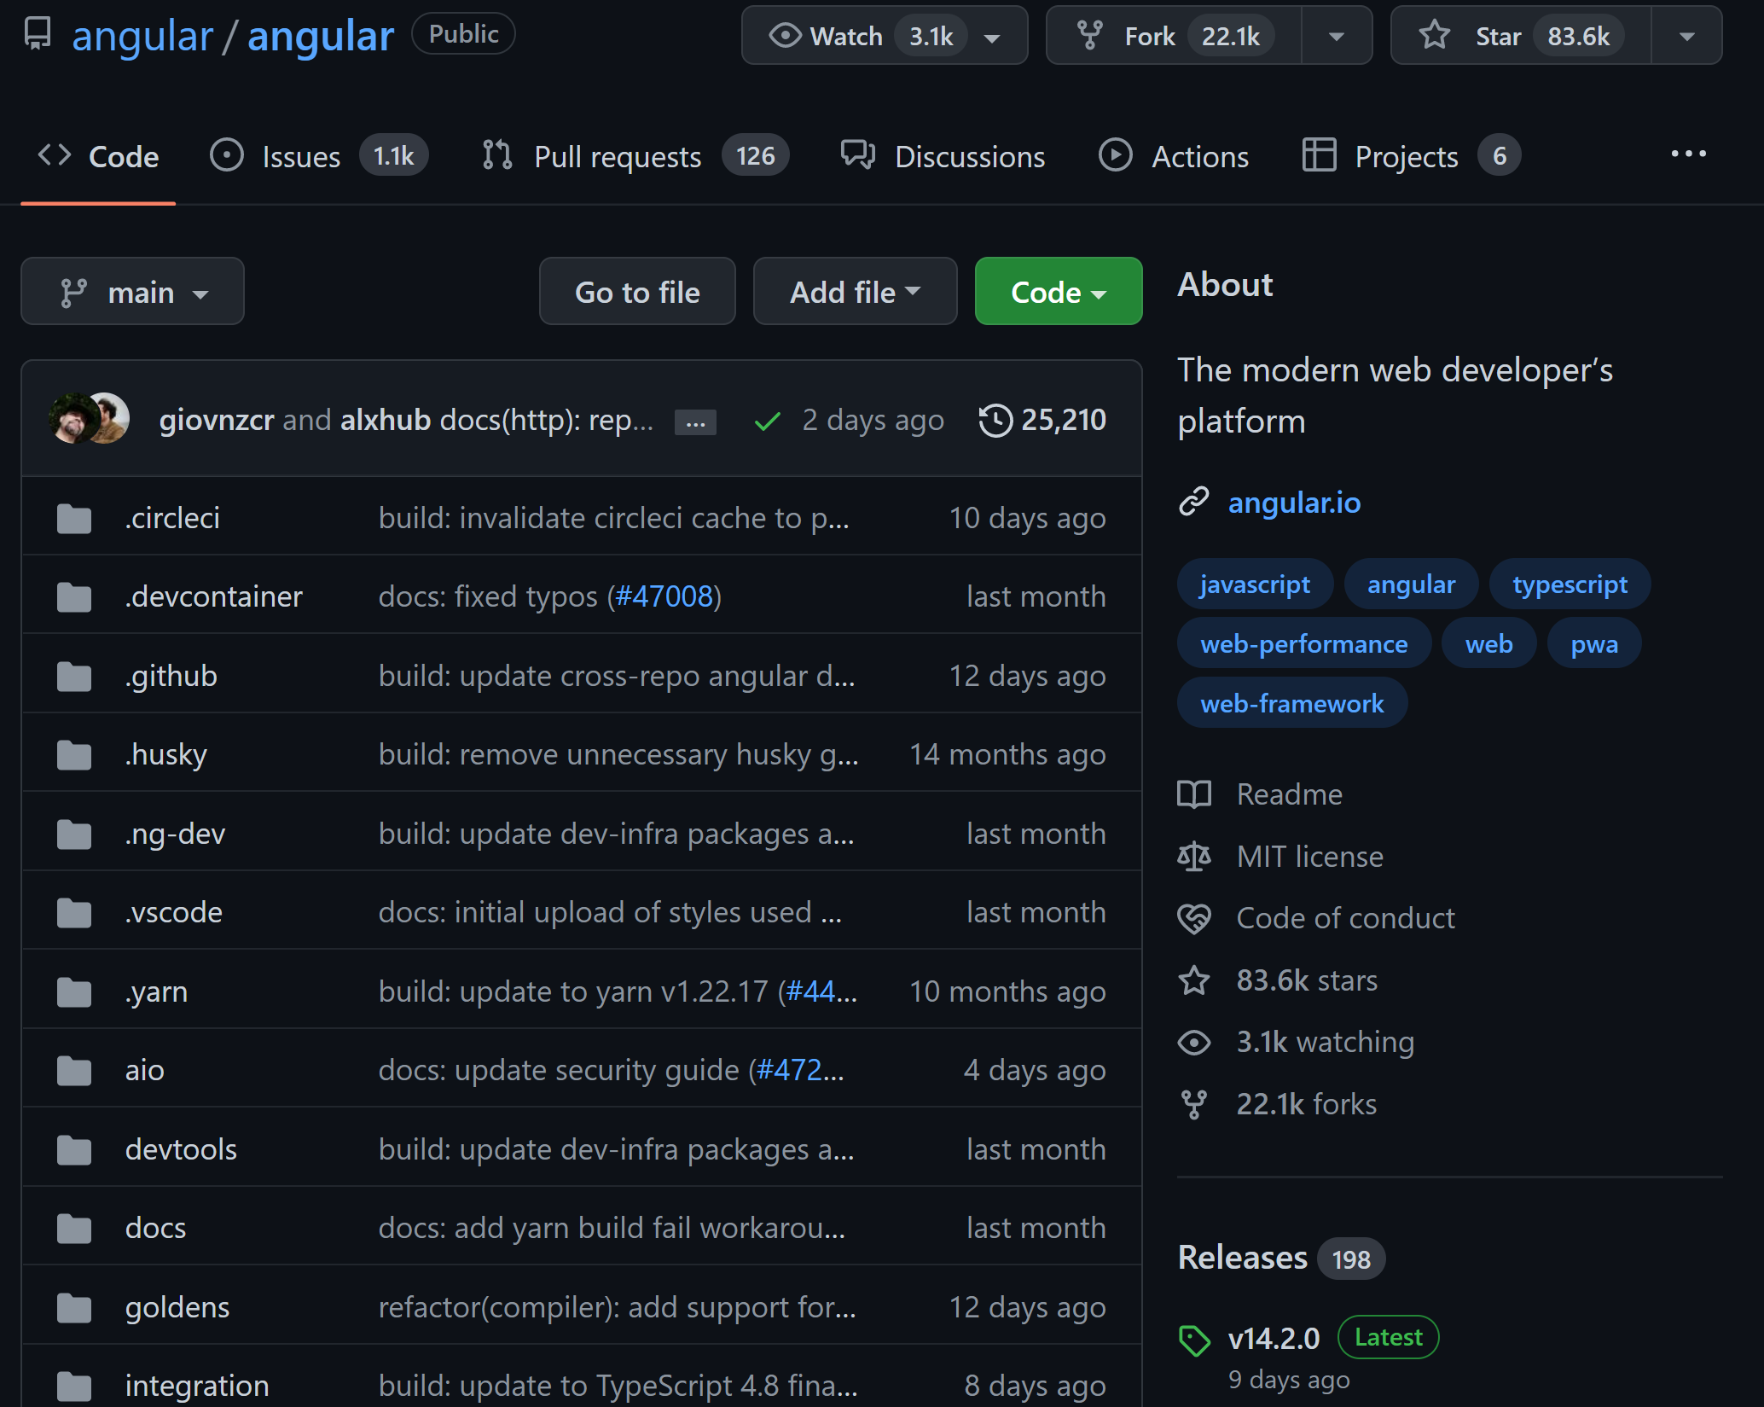Select the typescript topic tag
Screen dimensions: 1764x1407
[1570, 584]
